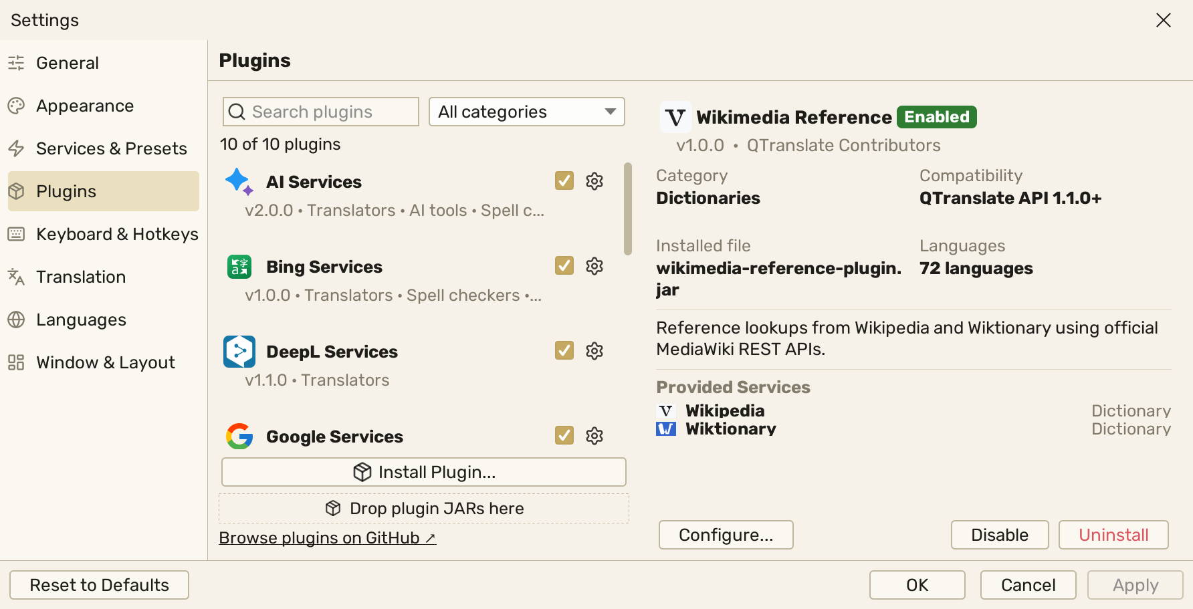The height and width of the screenshot is (609, 1193).
Task: Cancel the Settings dialog
Action: pyautogui.click(x=1028, y=585)
